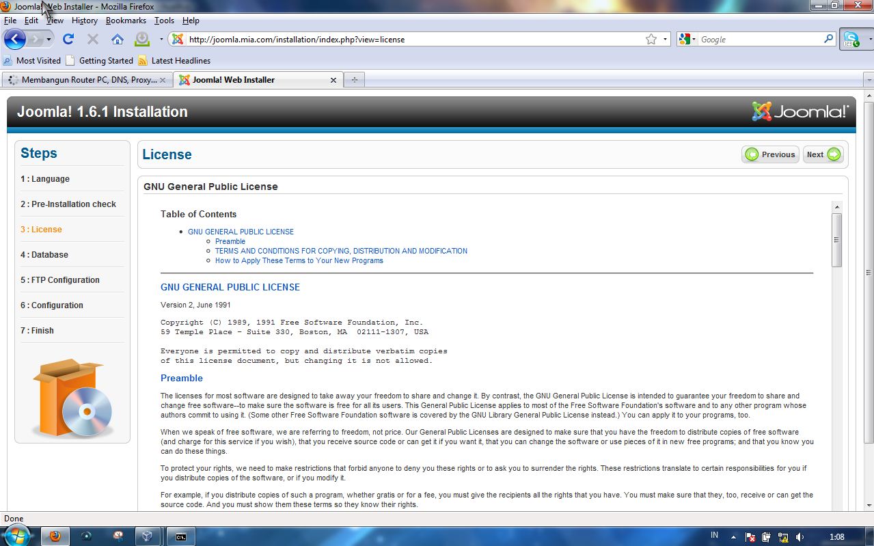This screenshot has height=546, width=874.
Task: Click the license box scroll up arrow
Action: (x=836, y=206)
